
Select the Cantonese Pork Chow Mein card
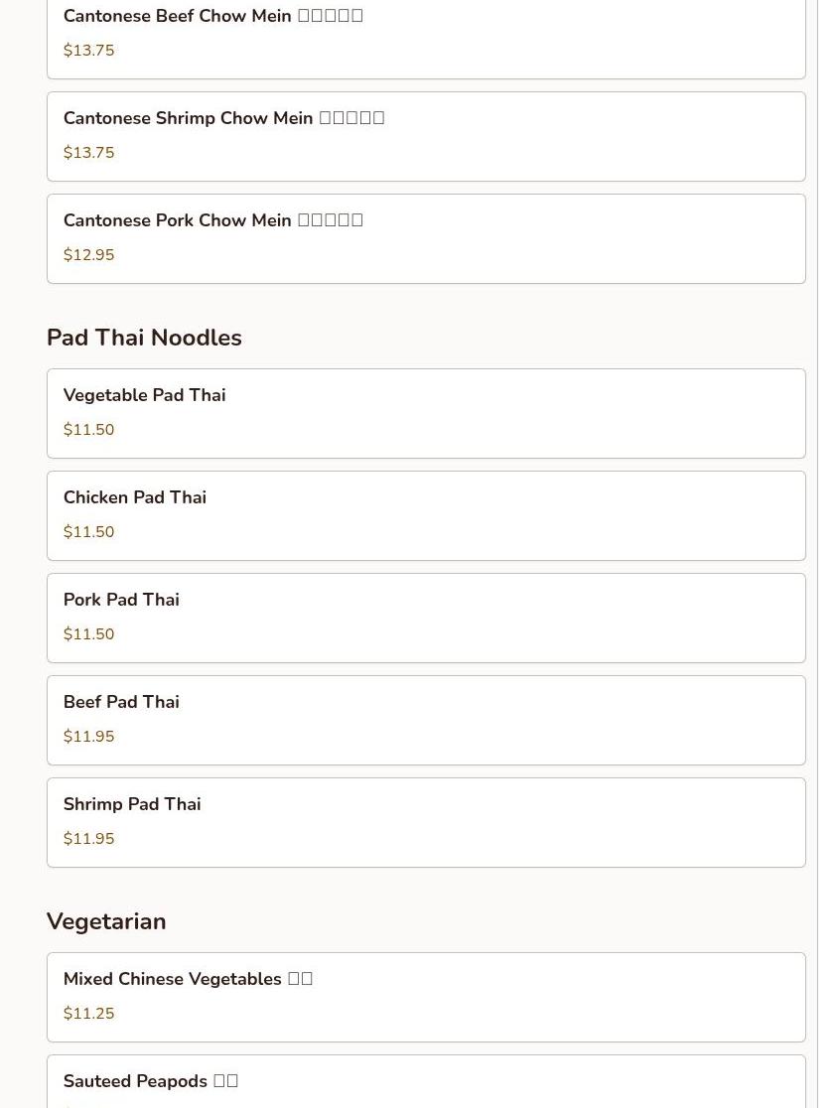pyautogui.click(x=425, y=238)
